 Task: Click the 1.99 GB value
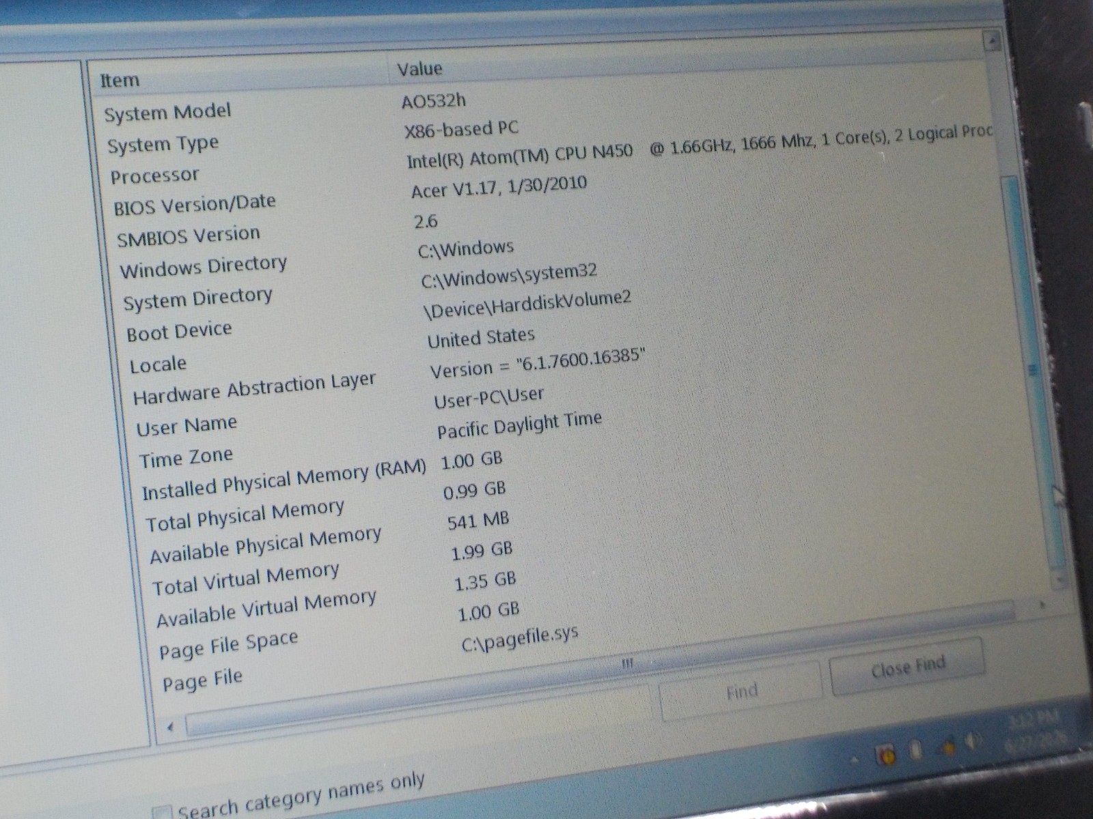(x=482, y=551)
